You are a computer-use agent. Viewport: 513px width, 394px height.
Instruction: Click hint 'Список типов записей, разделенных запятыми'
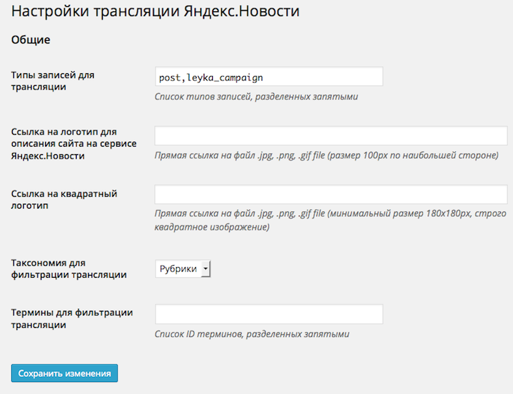(x=256, y=97)
